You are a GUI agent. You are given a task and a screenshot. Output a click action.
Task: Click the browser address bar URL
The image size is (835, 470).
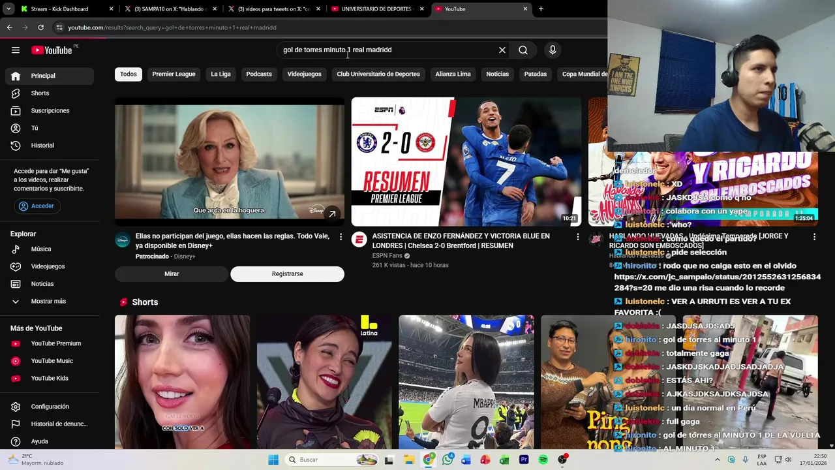coord(172,27)
